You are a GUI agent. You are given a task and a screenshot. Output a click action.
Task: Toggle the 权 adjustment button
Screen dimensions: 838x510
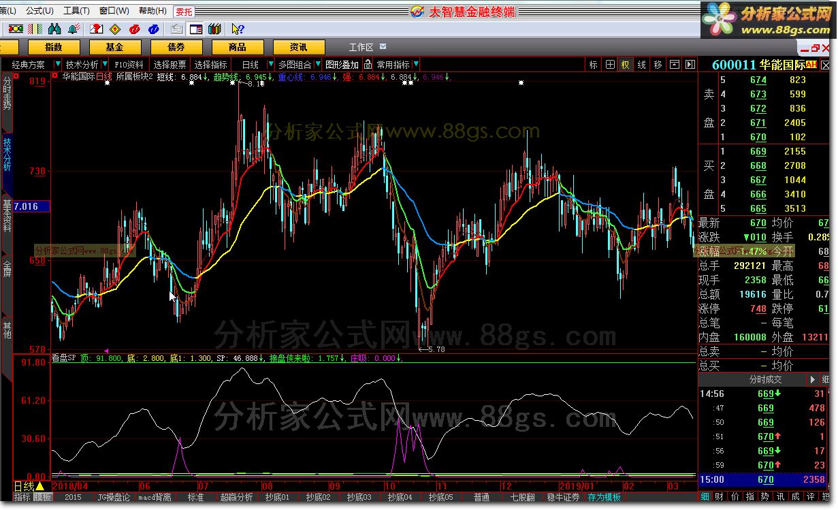click(x=626, y=65)
